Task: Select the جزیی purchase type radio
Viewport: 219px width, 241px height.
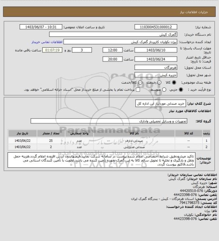Action: click(x=181, y=90)
